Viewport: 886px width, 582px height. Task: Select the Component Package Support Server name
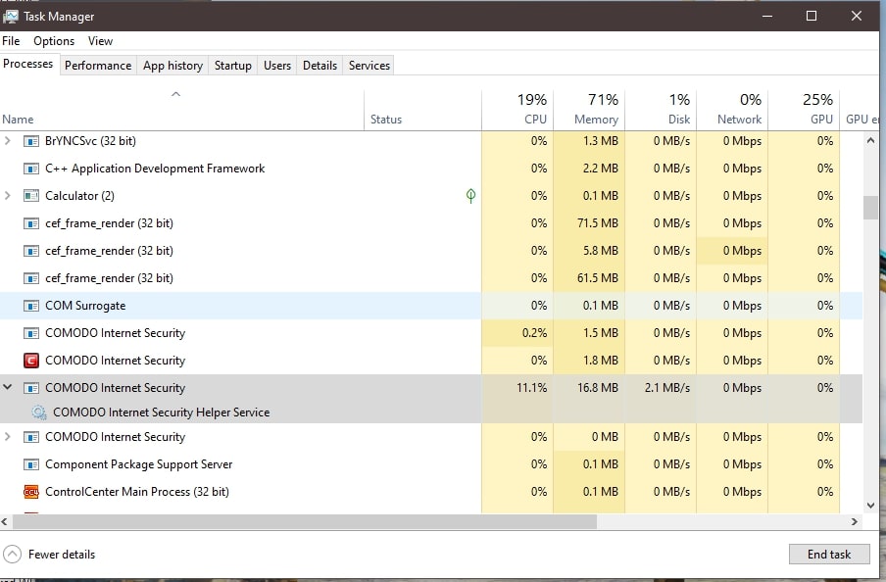pos(138,464)
